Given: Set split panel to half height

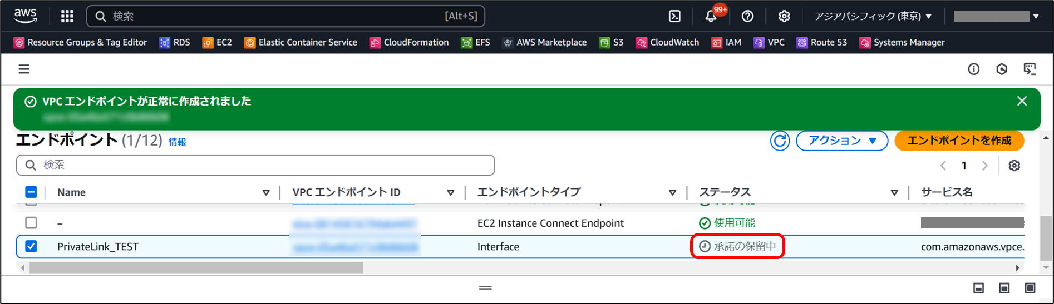Looking at the screenshot, I should click(x=1004, y=288).
